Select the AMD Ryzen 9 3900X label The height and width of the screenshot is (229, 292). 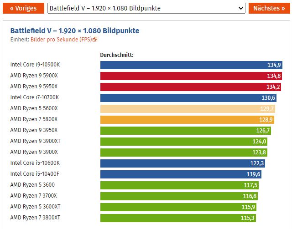click(x=34, y=152)
